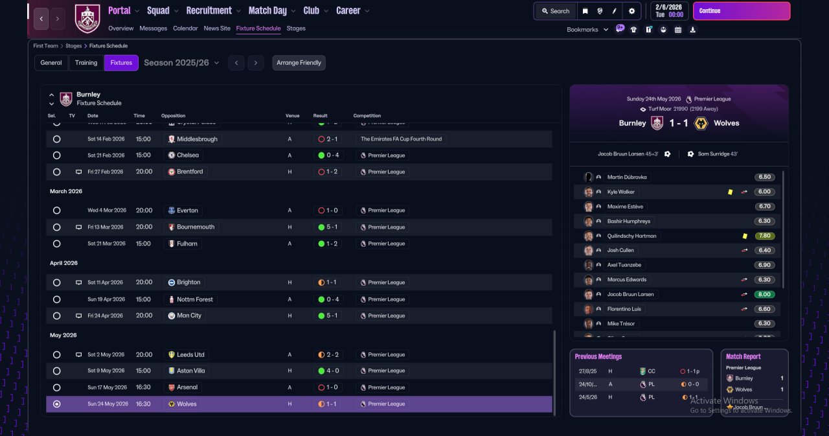Screen dimensions: 829x436
Task: Select the Training view tab
Action: [x=86, y=63]
